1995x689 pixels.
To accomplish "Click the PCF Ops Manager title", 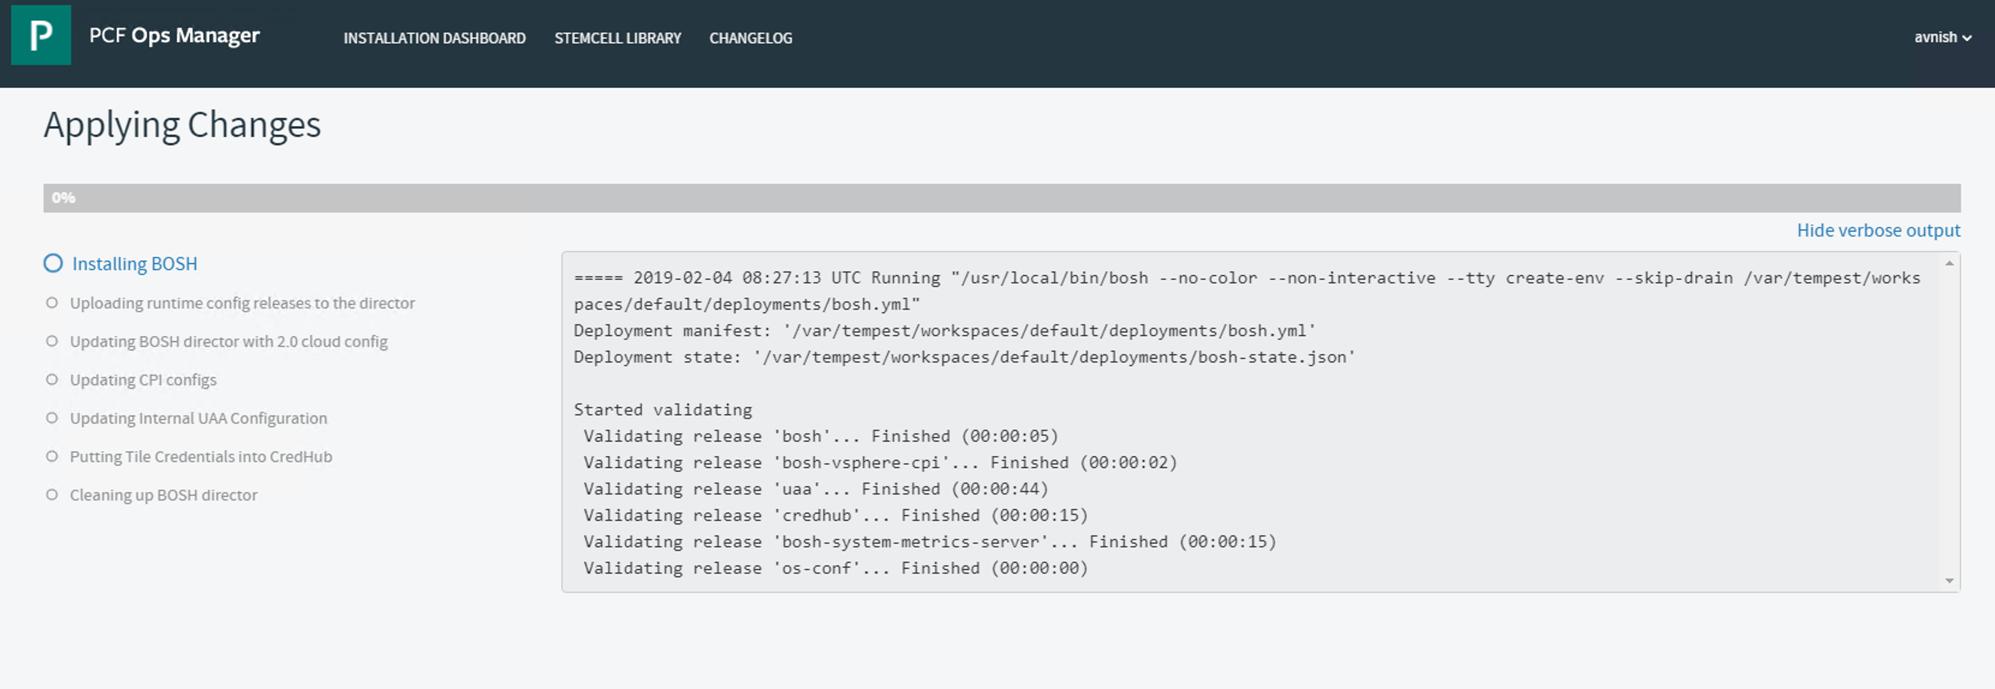I will click(x=174, y=35).
